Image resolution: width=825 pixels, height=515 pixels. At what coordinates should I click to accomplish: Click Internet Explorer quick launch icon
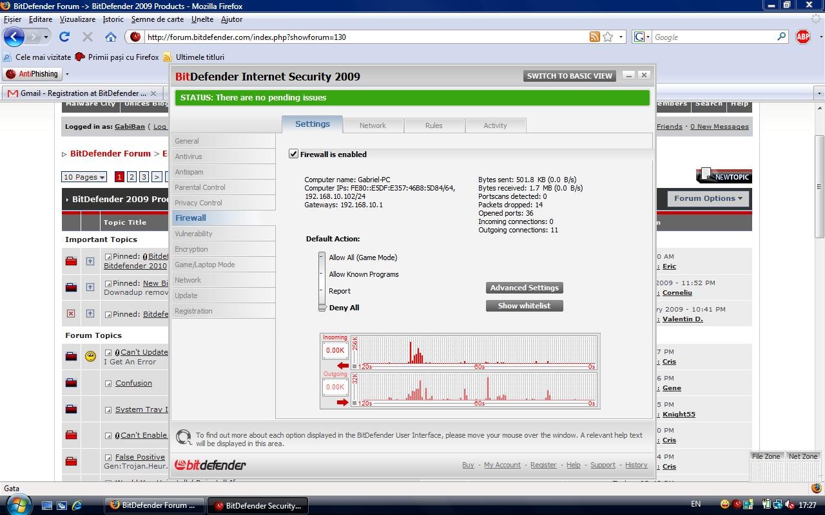[77, 505]
